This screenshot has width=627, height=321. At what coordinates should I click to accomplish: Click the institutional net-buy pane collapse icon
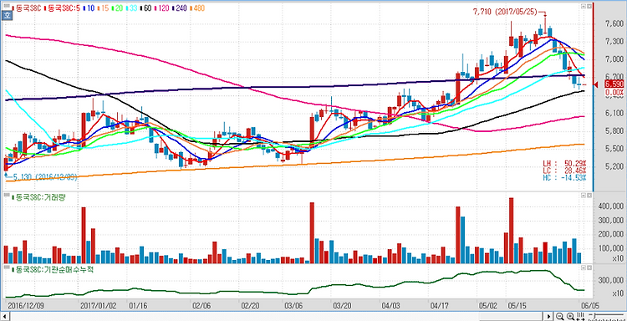click(583, 267)
